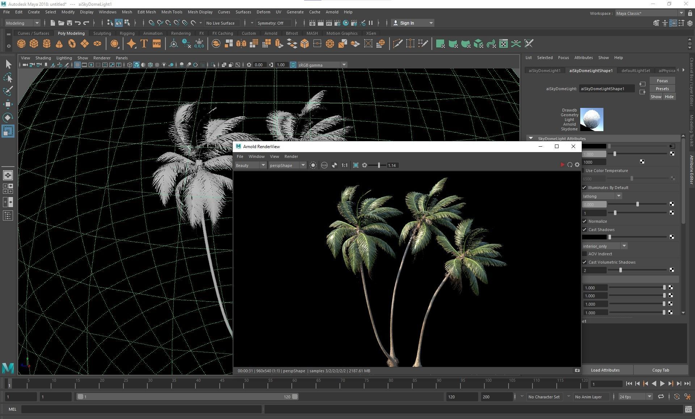Select the SVG tool in shelf

156,44
